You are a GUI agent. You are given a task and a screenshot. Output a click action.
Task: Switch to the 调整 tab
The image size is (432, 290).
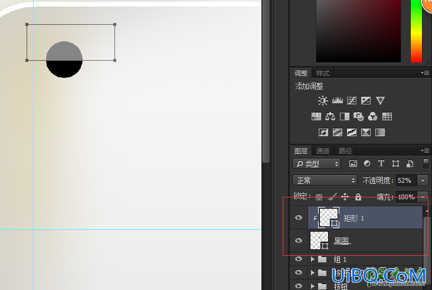click(x=301, y=73)
